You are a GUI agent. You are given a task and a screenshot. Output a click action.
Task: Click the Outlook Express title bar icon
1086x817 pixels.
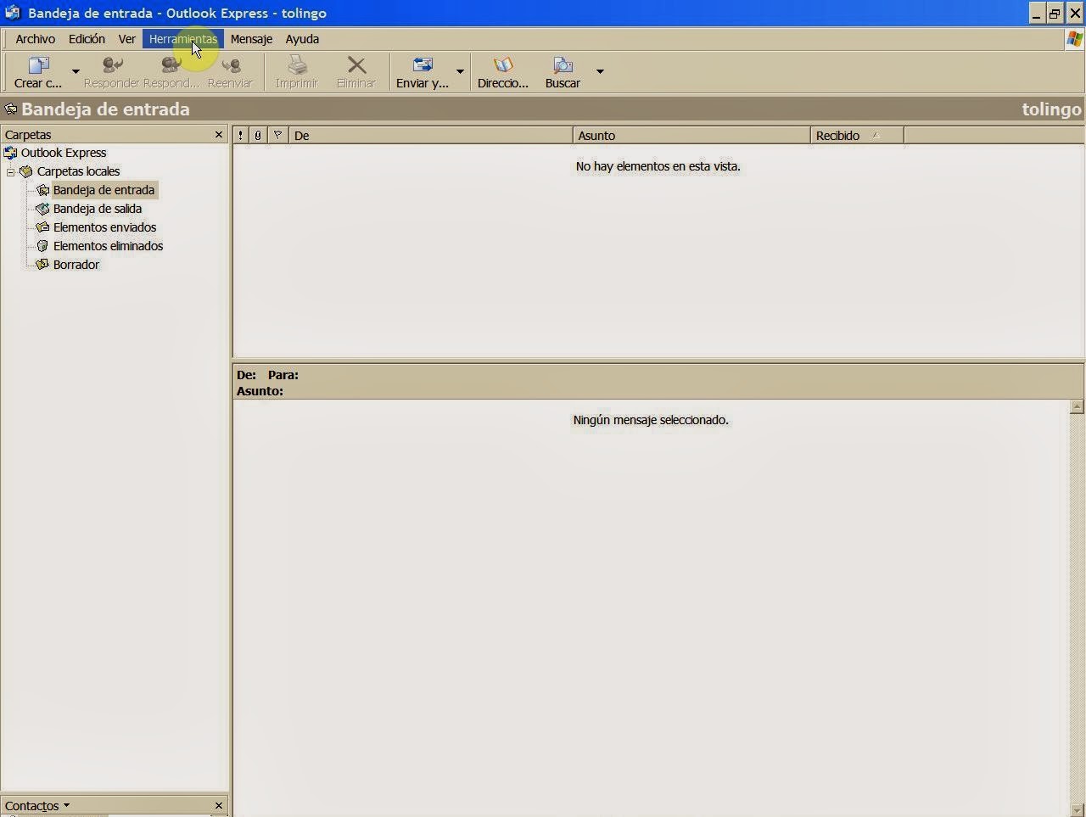[12, 13]
